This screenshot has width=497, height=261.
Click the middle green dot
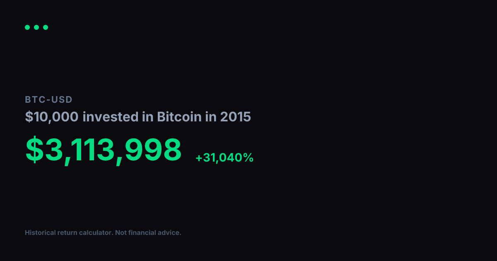[36, 27]
